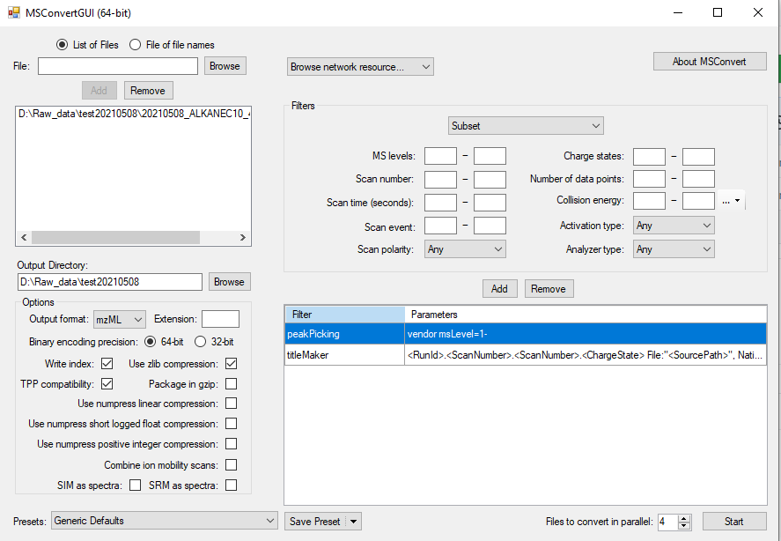Click the Charge states minimum field
The image size is (781, 541).
pyautogui.click(x=650, y=157)
